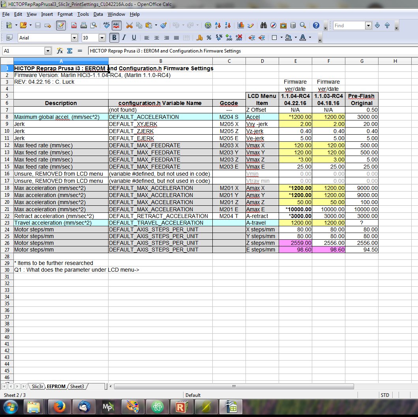418x417 pixels.
Task: Open Page Preview from the toolbar
Action: pos(94,25)
